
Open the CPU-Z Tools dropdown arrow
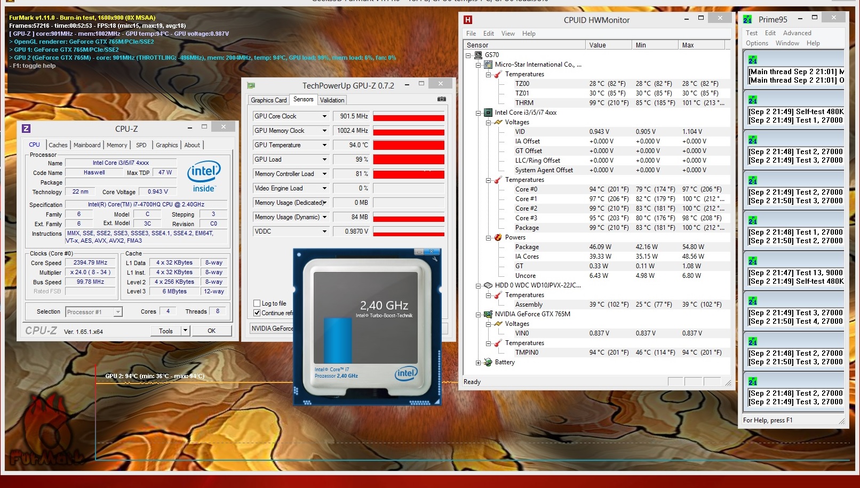click(x=185, y=331)
